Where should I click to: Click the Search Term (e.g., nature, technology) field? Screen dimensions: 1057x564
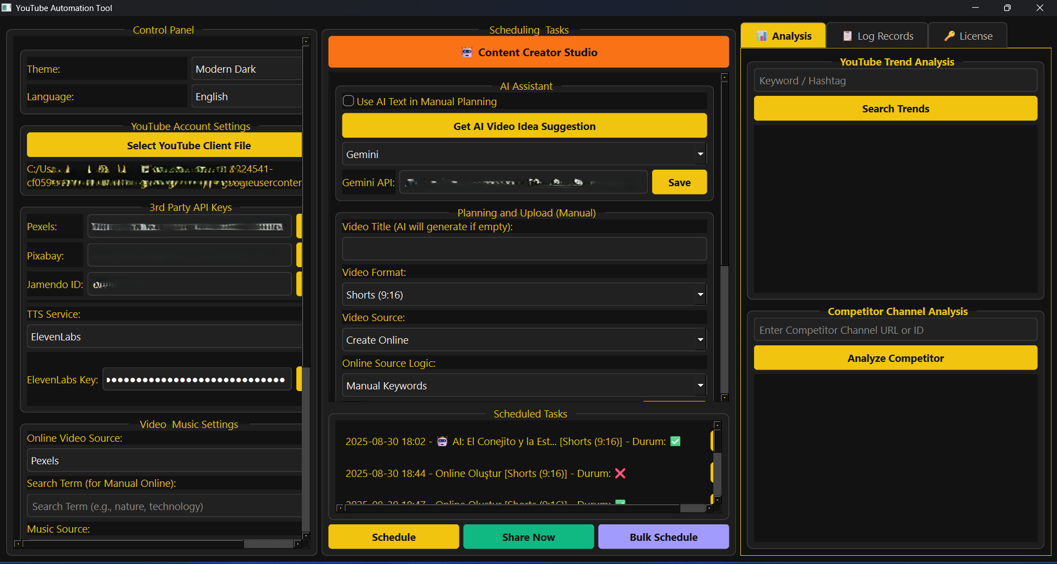164,506
